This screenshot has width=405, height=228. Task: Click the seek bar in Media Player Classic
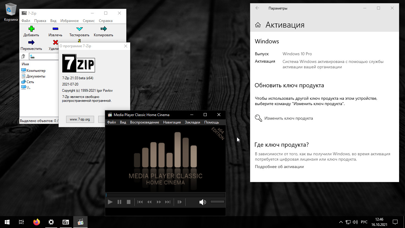(165, 195)
